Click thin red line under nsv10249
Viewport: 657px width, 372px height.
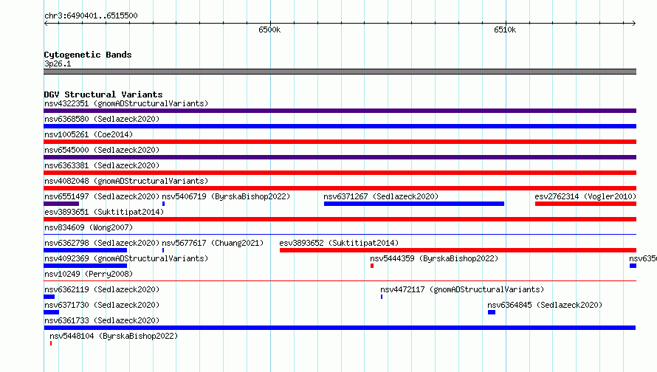340,280
